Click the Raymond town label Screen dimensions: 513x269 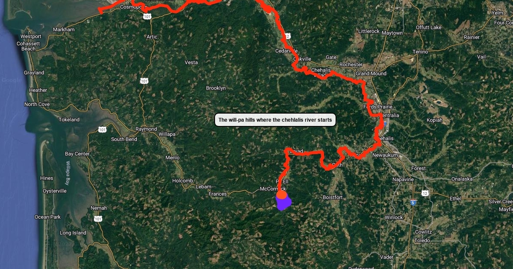tap(146, 129)
